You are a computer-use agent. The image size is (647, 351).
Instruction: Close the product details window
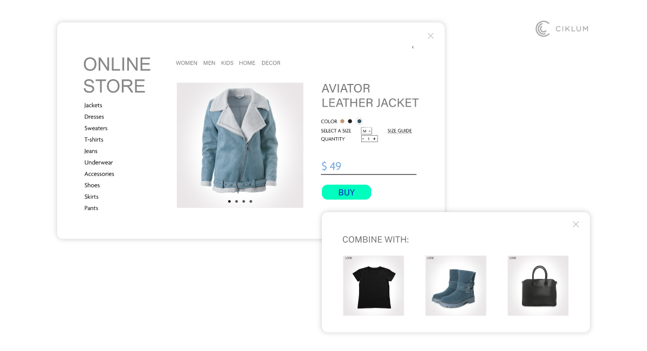tap(430, 36)
